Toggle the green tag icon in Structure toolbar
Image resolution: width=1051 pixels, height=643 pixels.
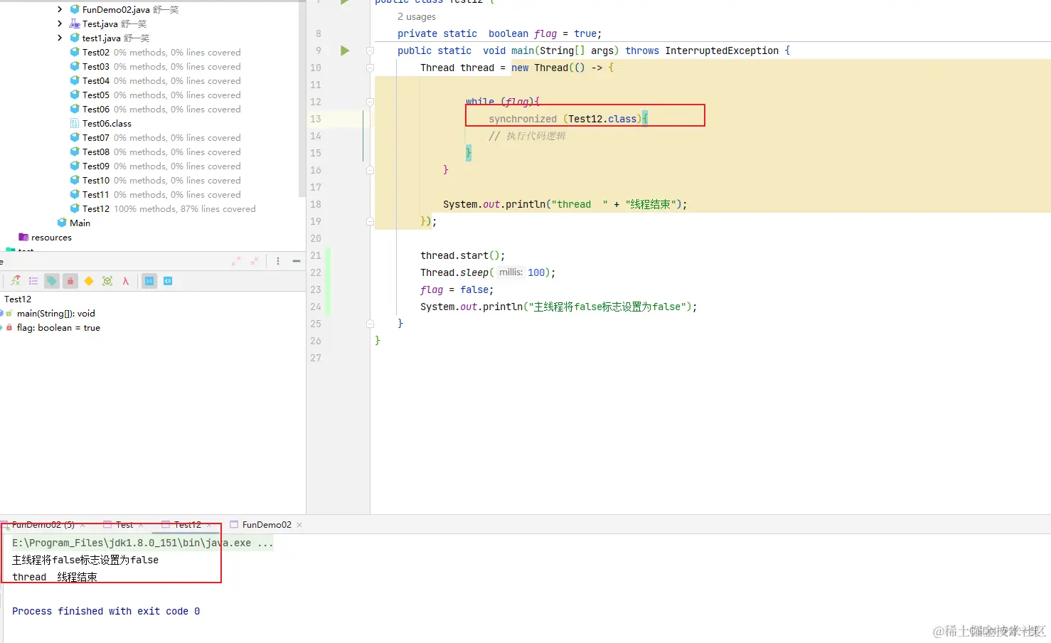(52, 281)
